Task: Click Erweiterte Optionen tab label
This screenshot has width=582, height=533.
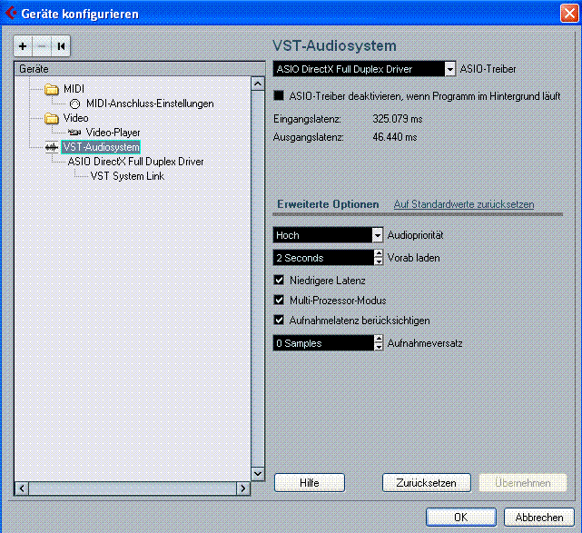Action: pos(328,204)
